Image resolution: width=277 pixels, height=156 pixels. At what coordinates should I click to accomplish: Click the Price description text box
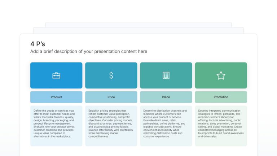(x=111, y=124)
